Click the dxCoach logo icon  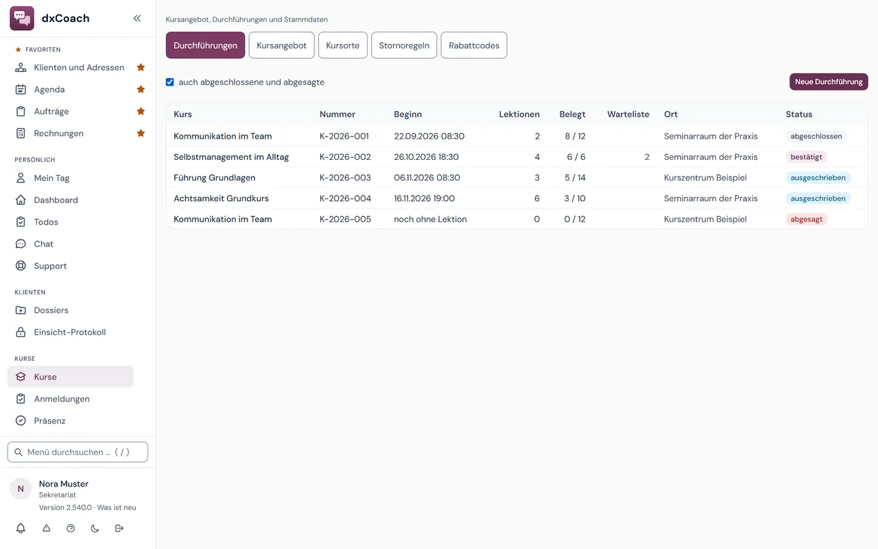[22, 19]
